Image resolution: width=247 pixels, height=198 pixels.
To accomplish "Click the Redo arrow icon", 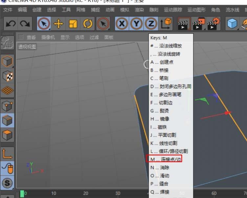I will tap(25, 24).
